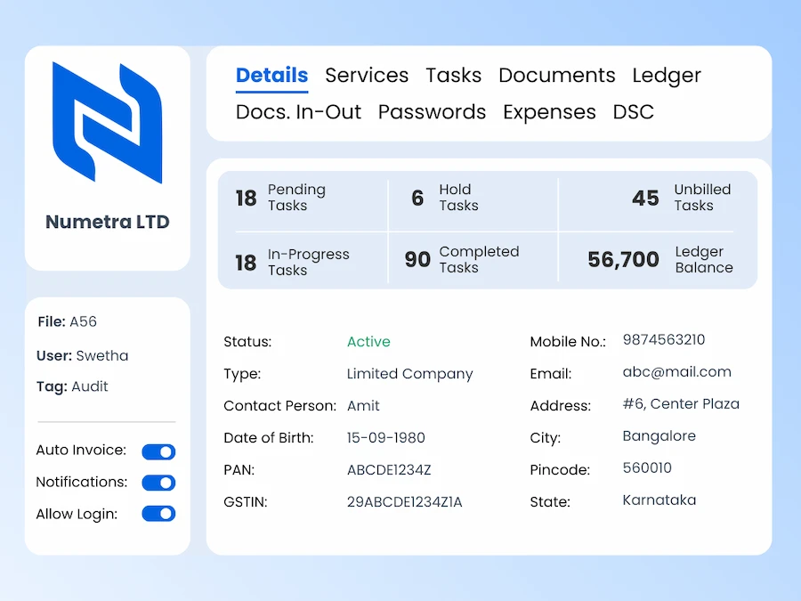Disable the Notifications toggle

pyautogui.click(x=158, y=483)
